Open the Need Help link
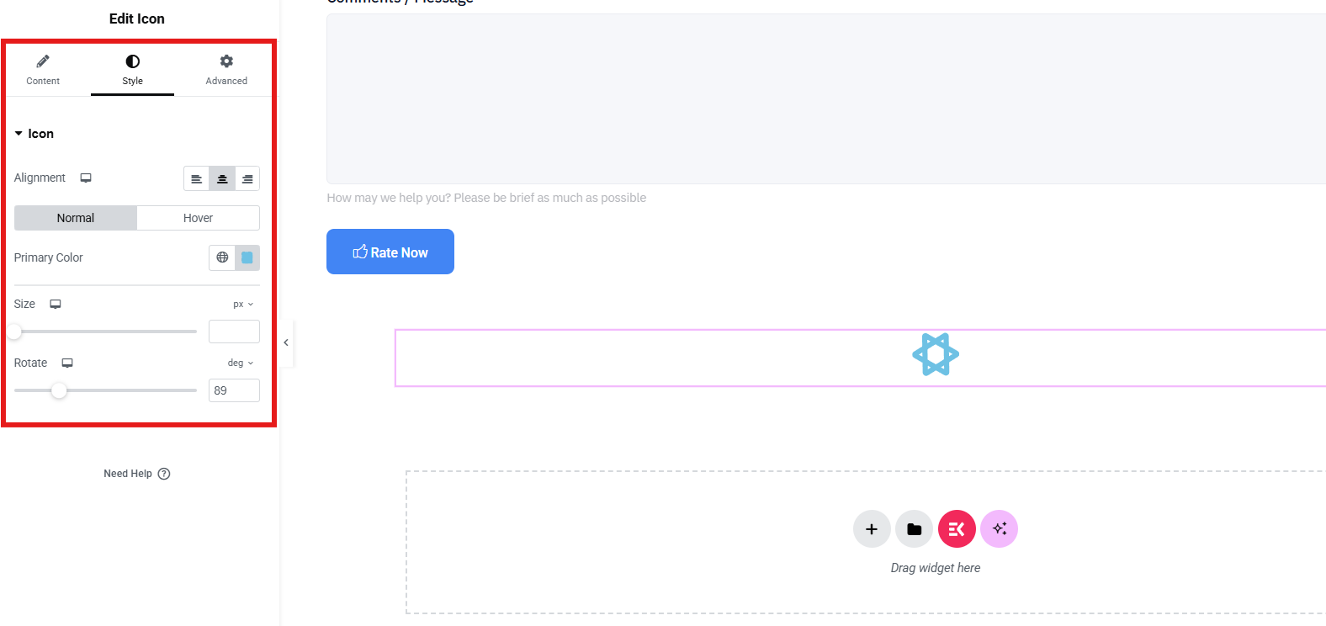 coord(136,474)
